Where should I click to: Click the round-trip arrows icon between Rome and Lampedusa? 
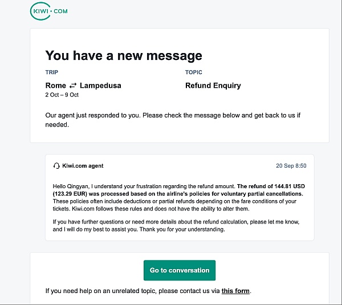point(73,86)
